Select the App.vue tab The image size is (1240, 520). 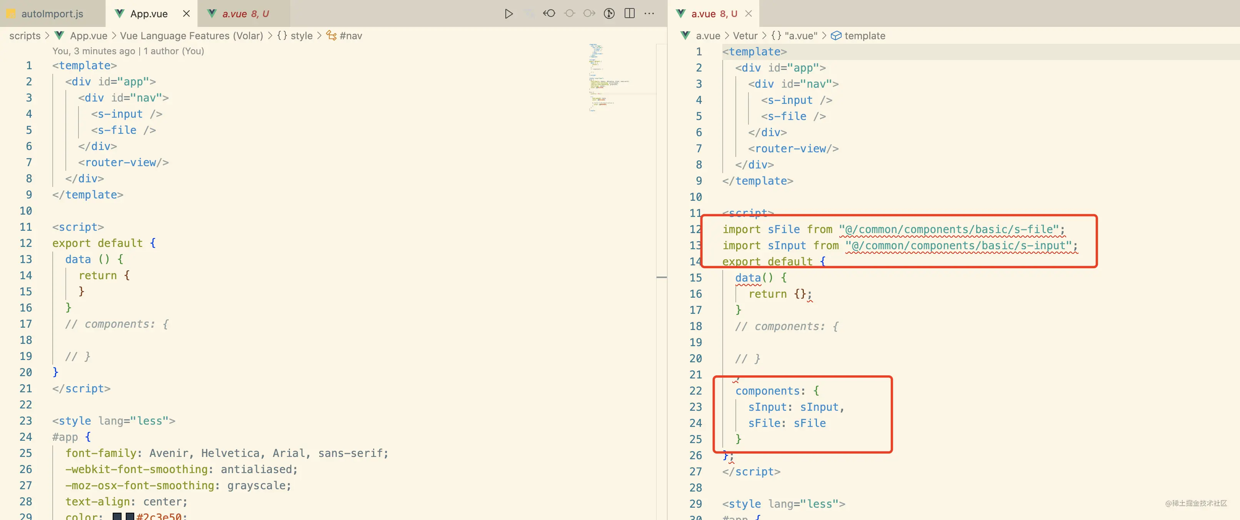coord(146,13)
